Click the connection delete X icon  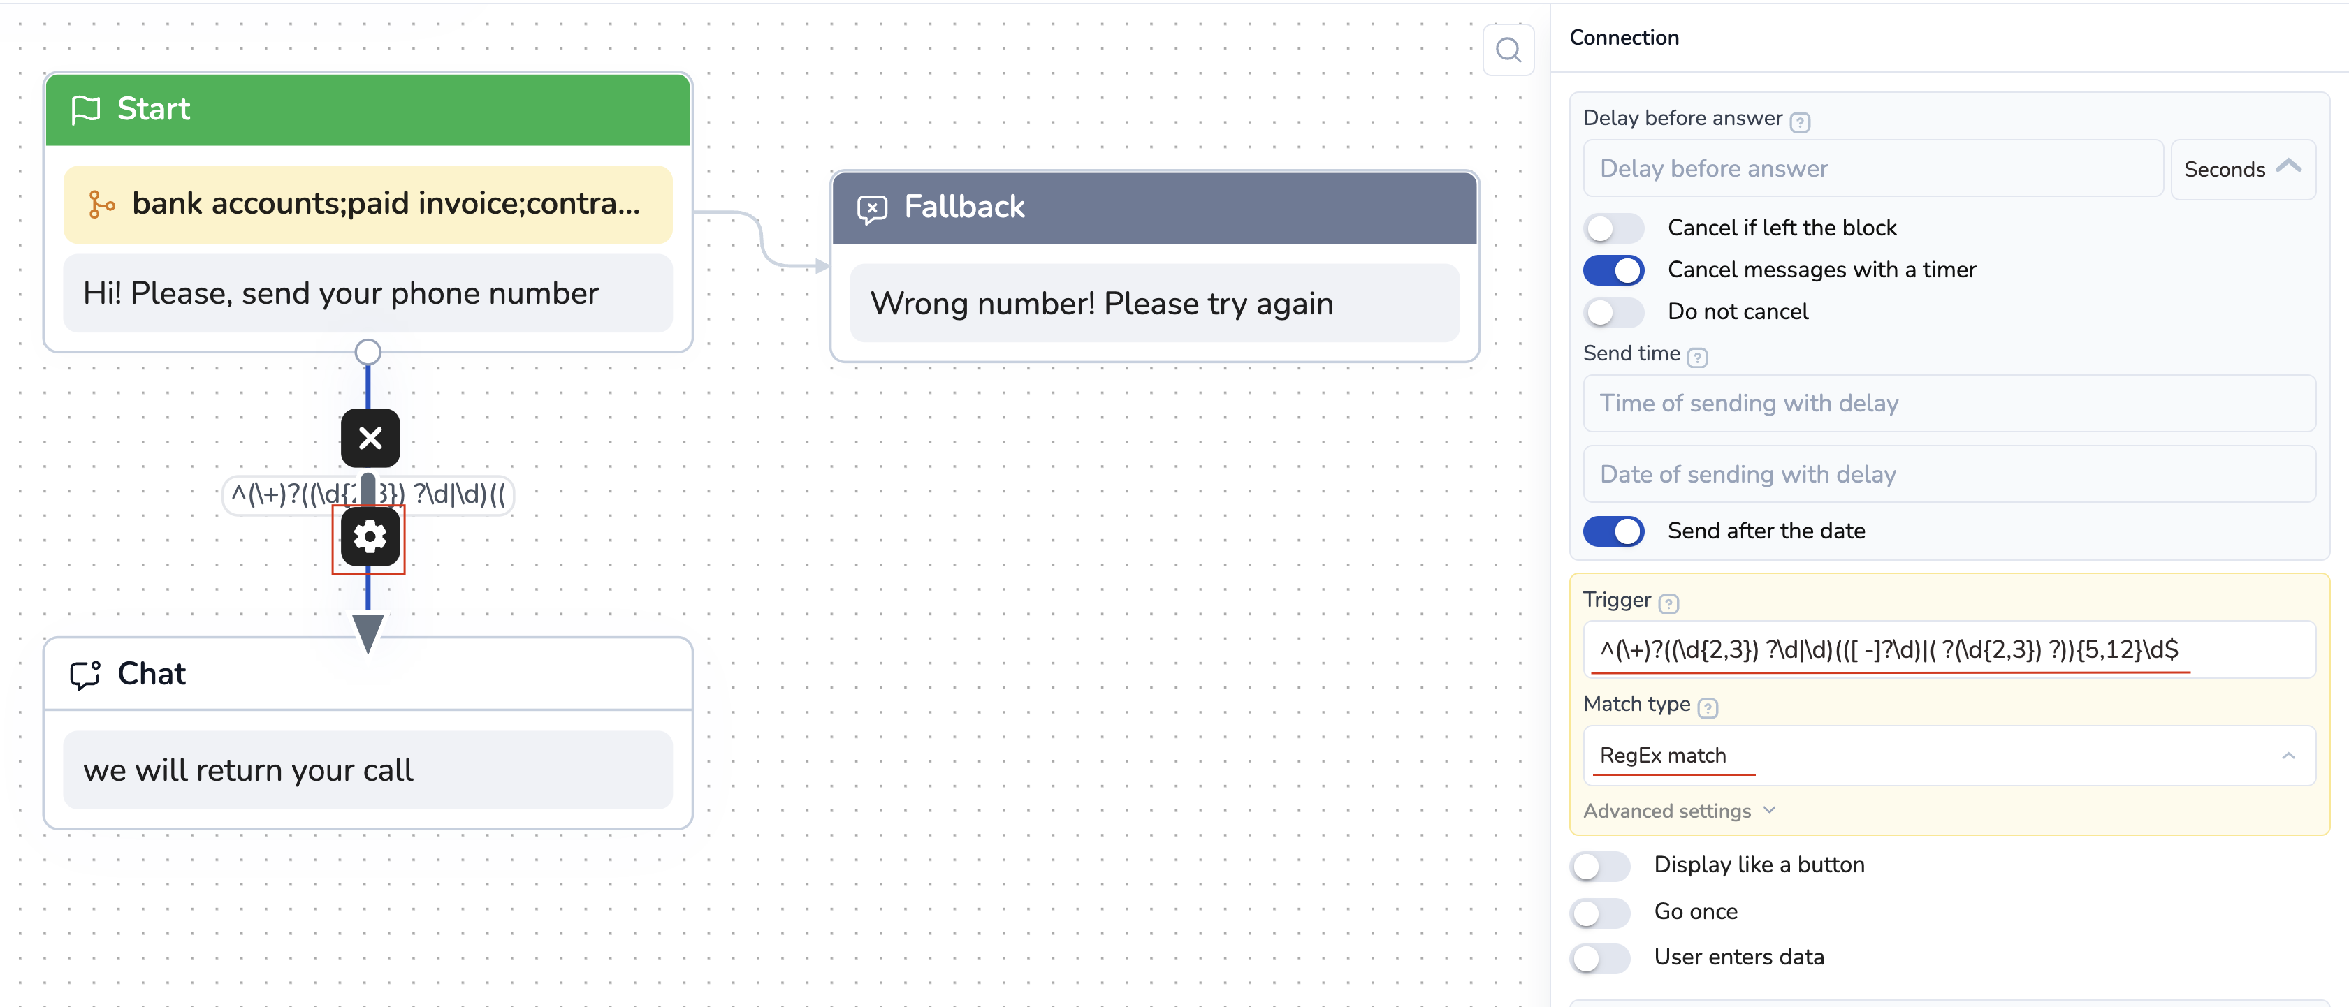click(370, 439)
